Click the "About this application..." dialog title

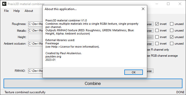61,9
